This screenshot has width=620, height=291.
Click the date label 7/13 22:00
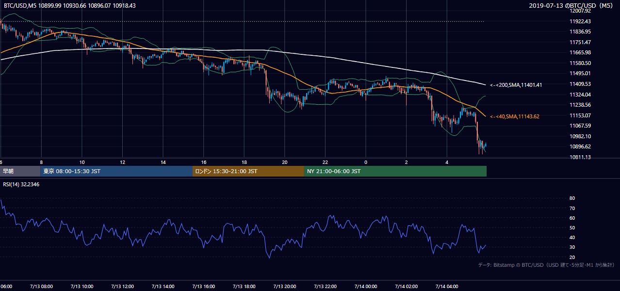coord(325,287)
